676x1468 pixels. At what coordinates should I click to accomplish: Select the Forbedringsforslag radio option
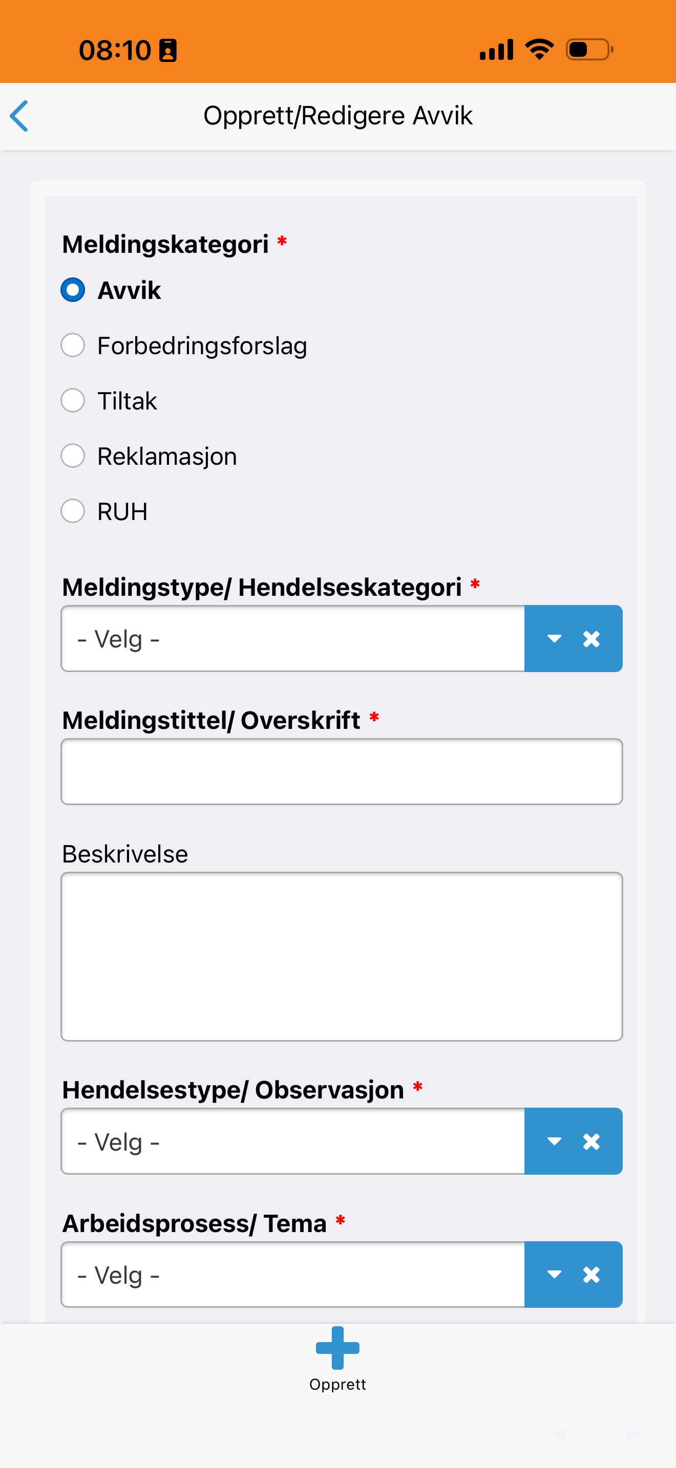(73, 346)
